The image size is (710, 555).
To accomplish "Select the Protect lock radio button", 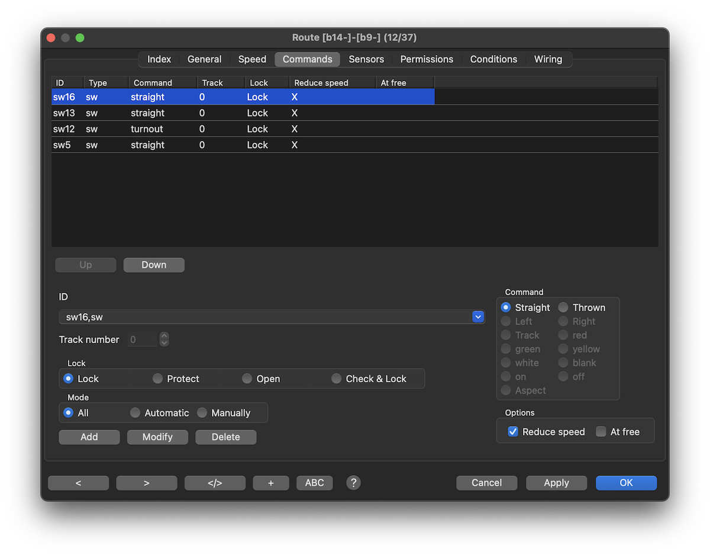I will 158,379.
